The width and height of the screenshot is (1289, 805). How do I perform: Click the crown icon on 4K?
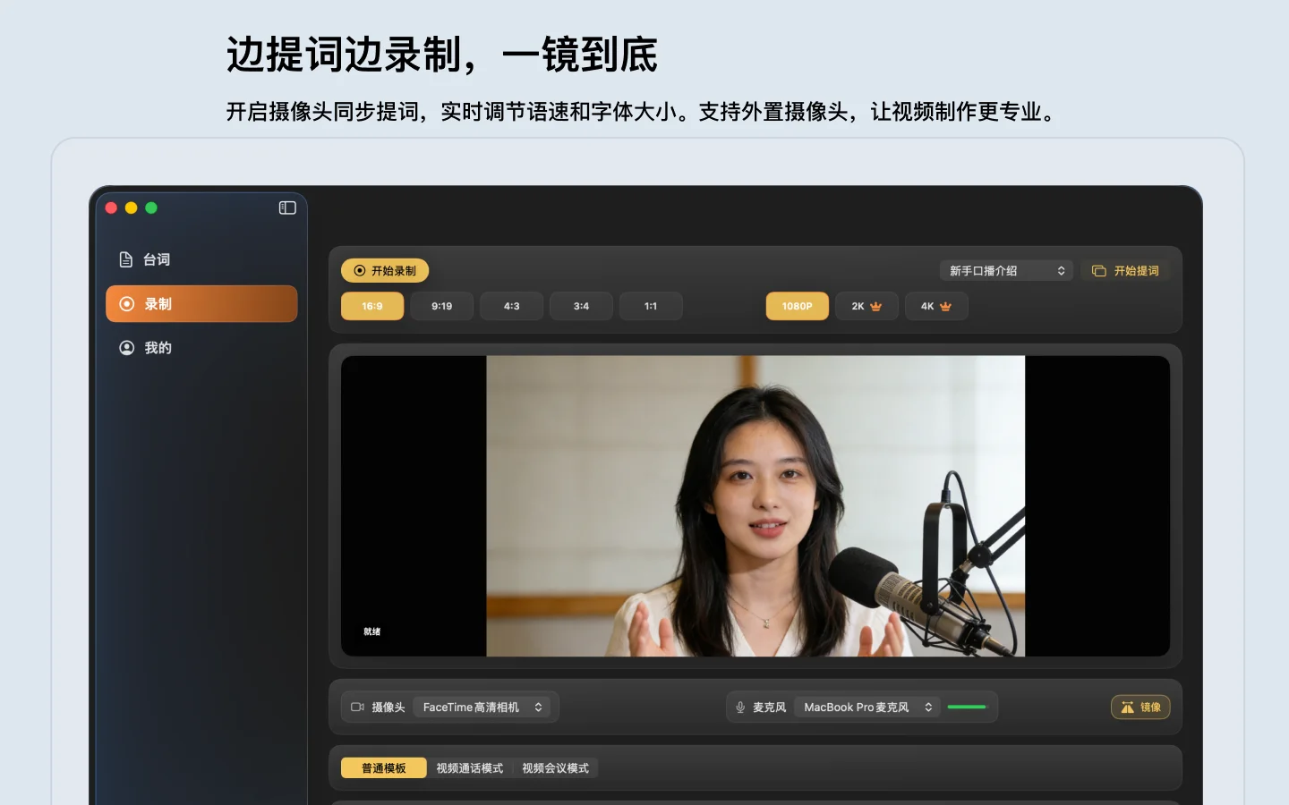tap(945, 307)
